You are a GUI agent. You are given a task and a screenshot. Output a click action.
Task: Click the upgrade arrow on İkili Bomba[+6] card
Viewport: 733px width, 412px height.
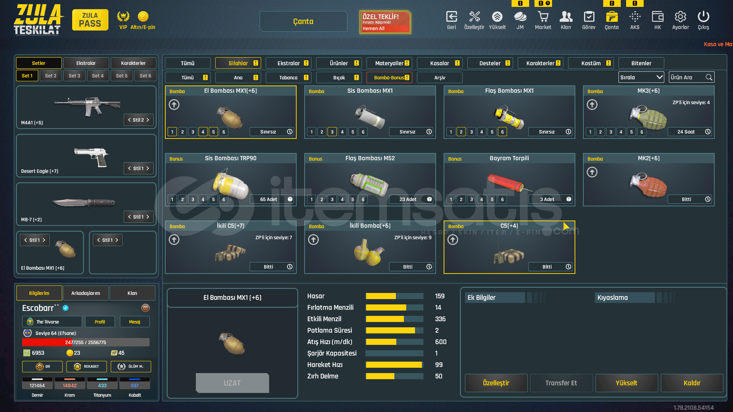point(313,240)
